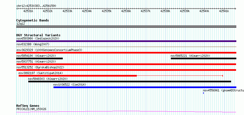Click the blue nsv1036522 variant bar
This screenshot has height=115, width=244.
[145, 87]
